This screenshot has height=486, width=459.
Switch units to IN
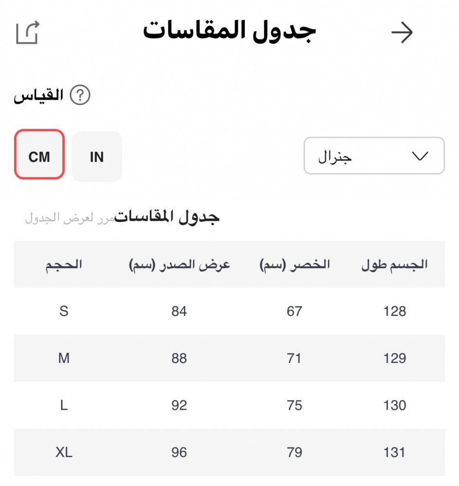click(97, 157)
